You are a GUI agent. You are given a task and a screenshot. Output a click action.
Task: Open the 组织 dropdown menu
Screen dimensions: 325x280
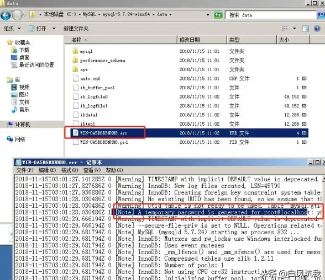click(x=12, y=28)
